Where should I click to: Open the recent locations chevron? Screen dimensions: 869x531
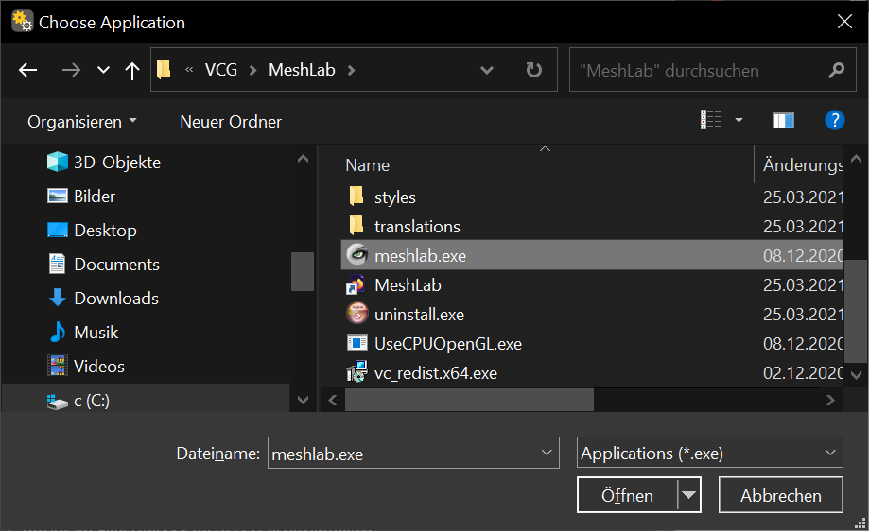click(x=103, y=70)
